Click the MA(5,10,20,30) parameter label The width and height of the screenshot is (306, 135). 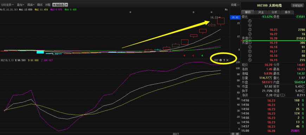(9, 9)
